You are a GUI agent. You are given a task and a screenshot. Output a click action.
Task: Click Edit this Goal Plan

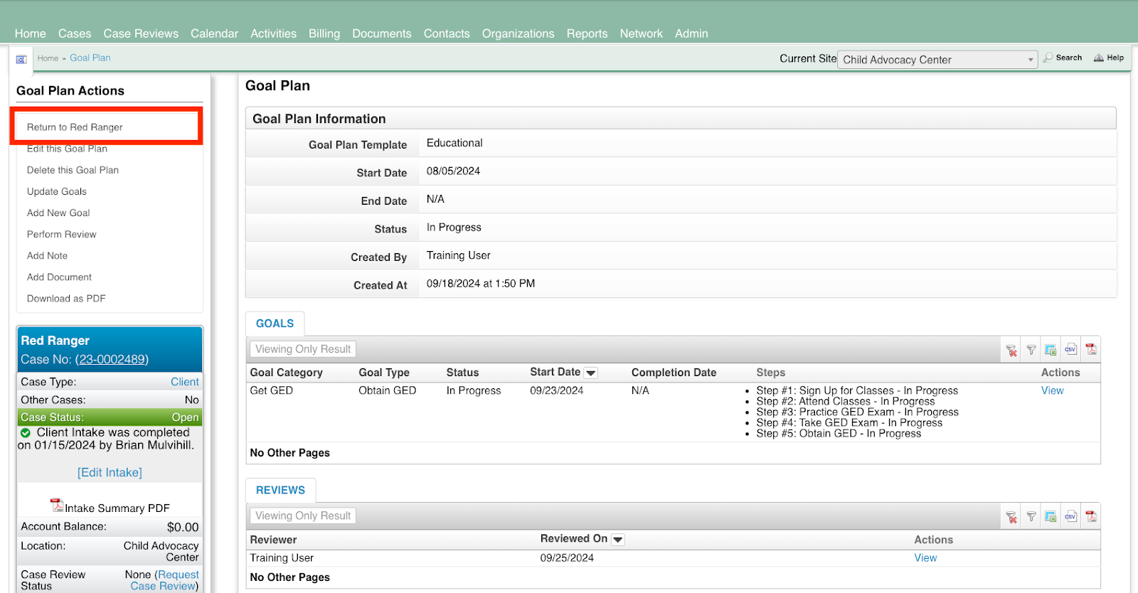(67, 149)
